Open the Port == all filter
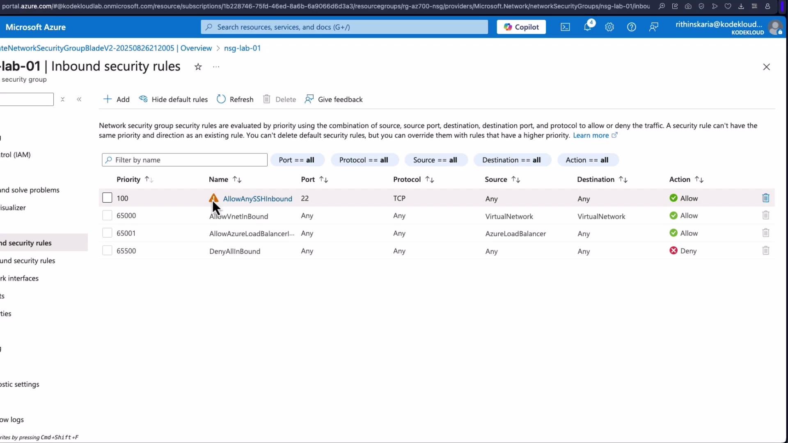This screenshot has height=443, width=788. [x=297, y=160]
